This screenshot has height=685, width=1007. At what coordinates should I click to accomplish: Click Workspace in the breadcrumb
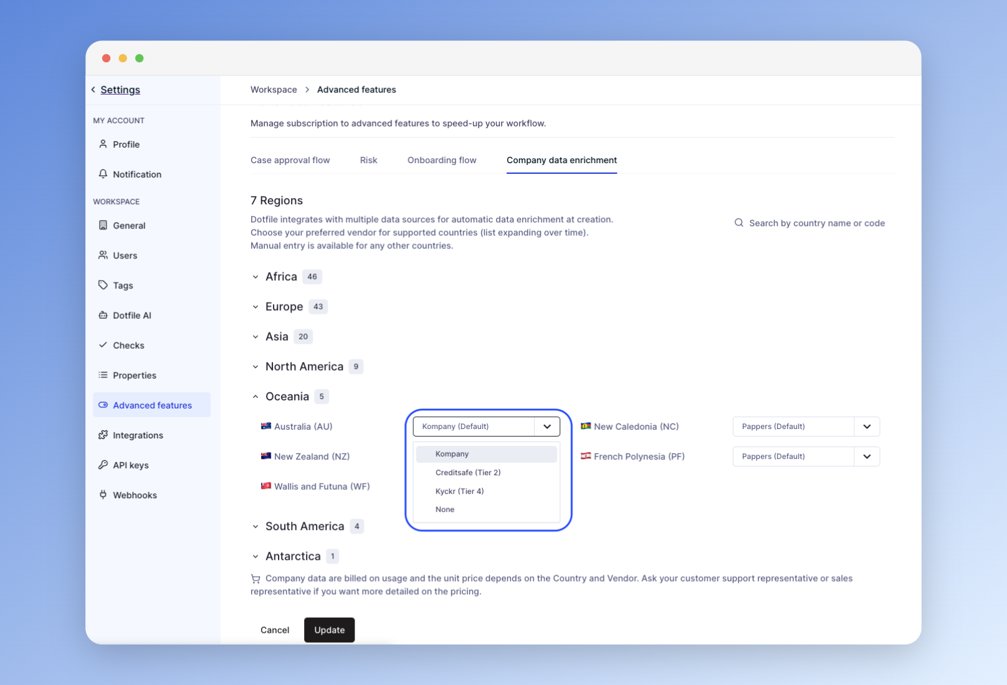(274, 90)
